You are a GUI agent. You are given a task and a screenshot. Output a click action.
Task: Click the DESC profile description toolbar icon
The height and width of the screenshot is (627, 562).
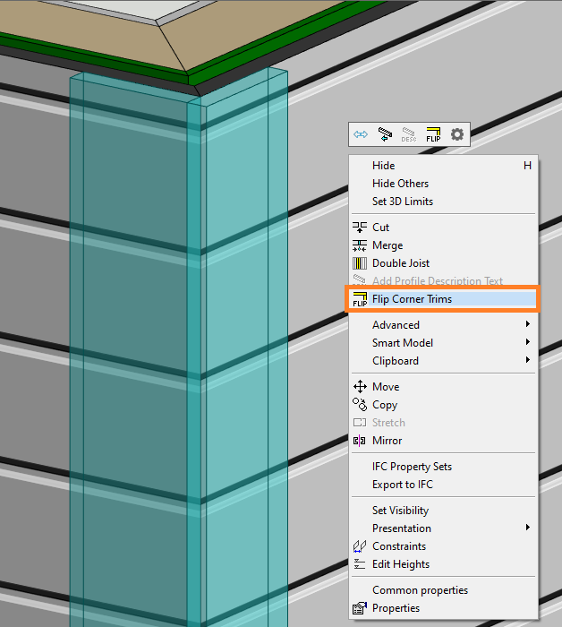[409, 134]
